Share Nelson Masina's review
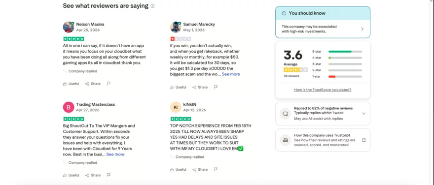The height and width of the screenshot is (185, 434). [x=93, y=84]
